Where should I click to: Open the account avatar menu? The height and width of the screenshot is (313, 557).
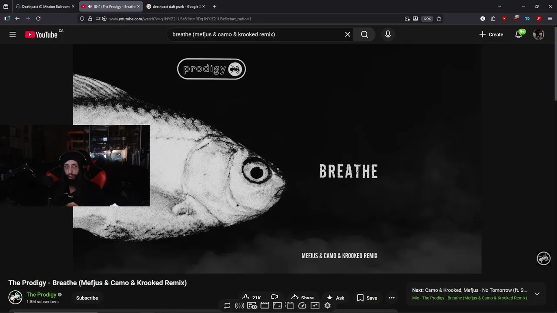(539, 34)
